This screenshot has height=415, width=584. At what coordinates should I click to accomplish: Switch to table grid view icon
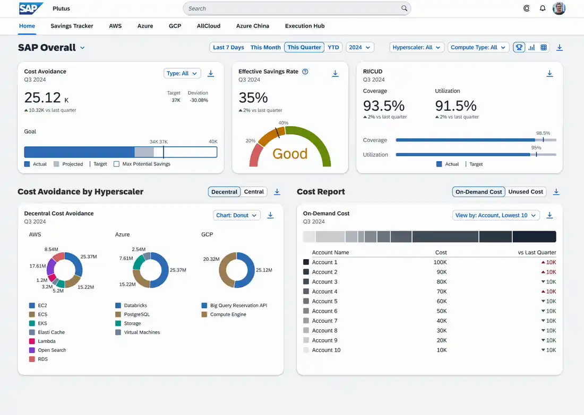(x=544, y=47)
